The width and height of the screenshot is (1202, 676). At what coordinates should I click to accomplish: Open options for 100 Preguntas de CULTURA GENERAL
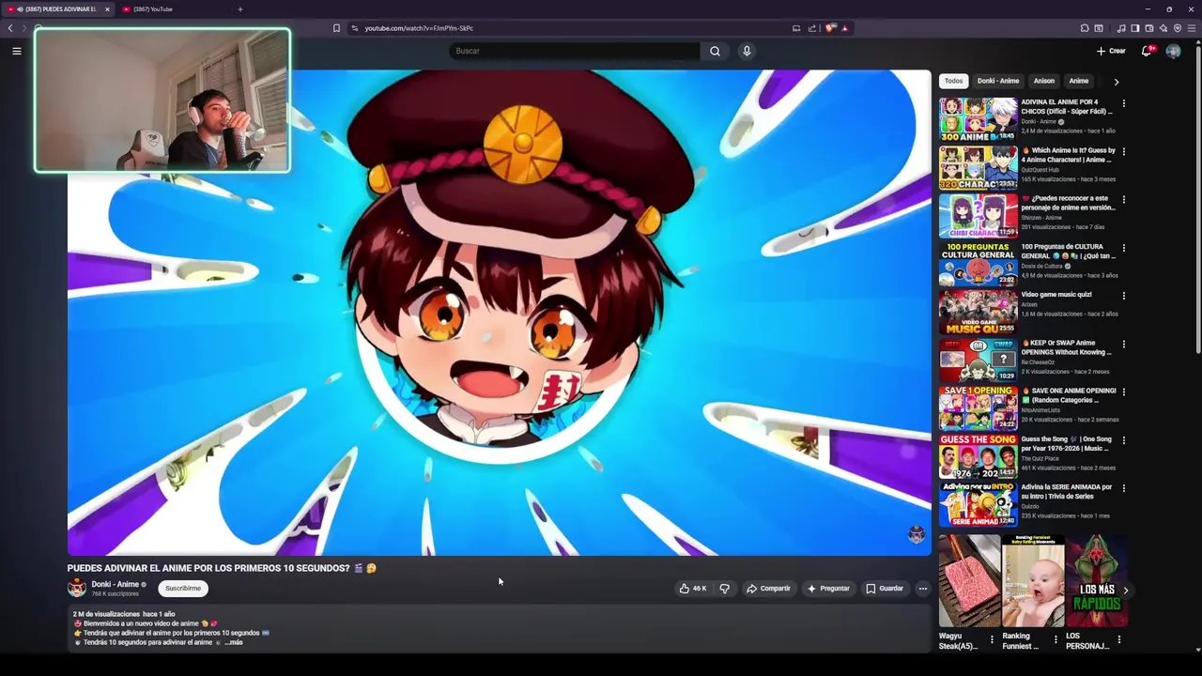click(x=1123, y=248)
